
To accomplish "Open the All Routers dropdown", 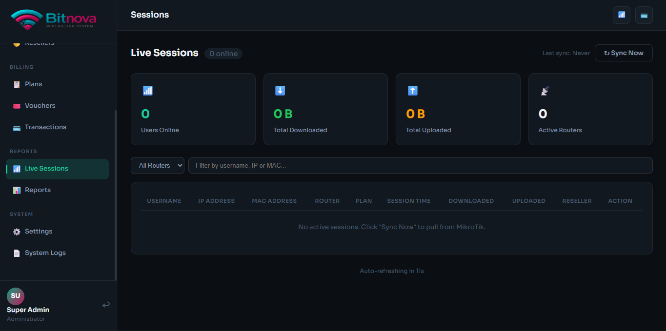I will [158, 165].
